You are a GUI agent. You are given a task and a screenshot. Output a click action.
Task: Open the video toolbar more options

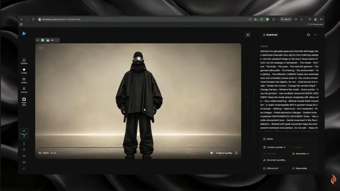57,40
